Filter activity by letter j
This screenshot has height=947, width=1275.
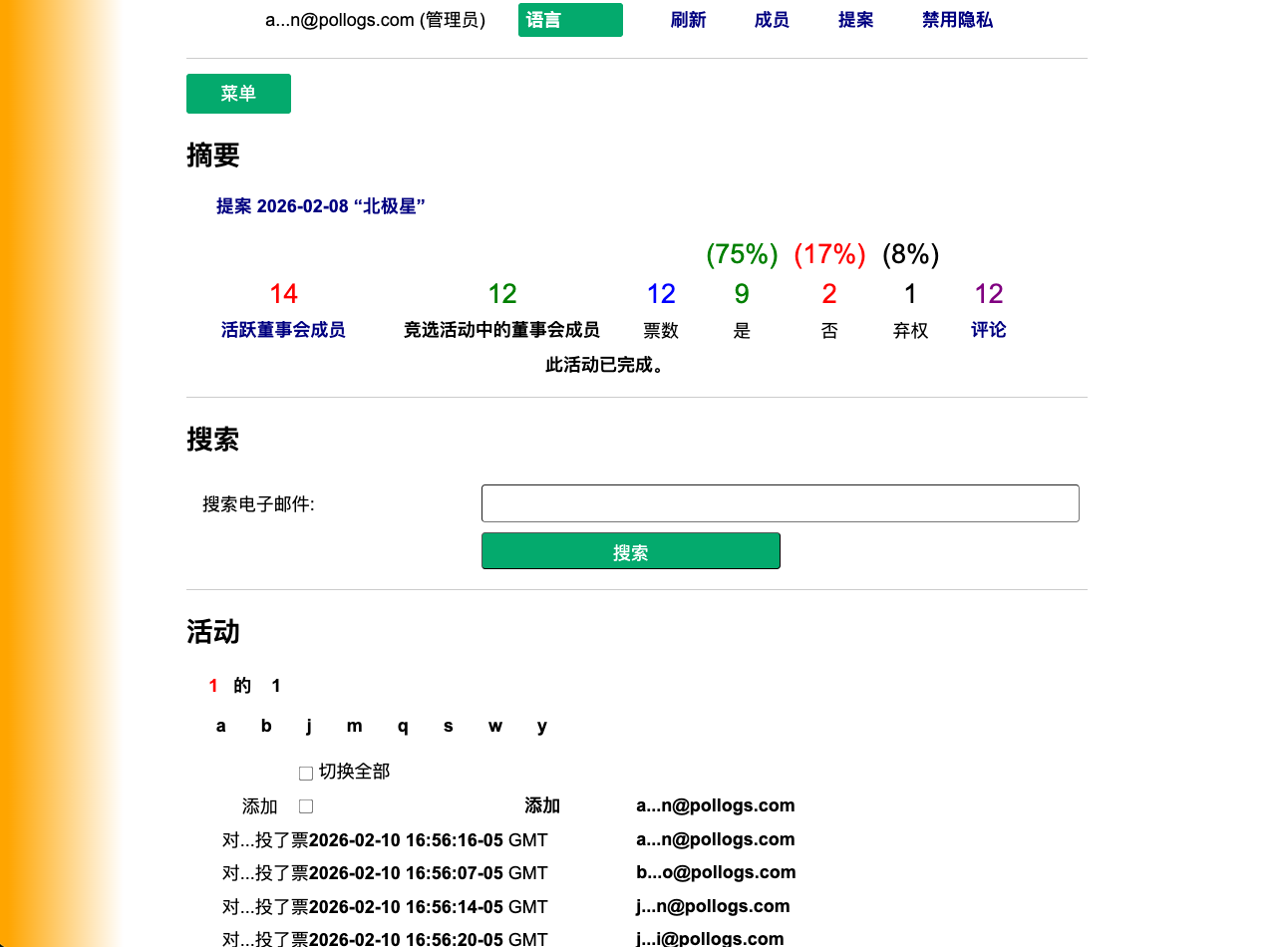coord(309,726)
